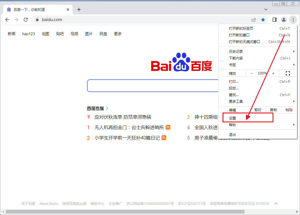Visit the hao123 link
The height and width of the screenshot is (215, 300).
click(28, 34)
